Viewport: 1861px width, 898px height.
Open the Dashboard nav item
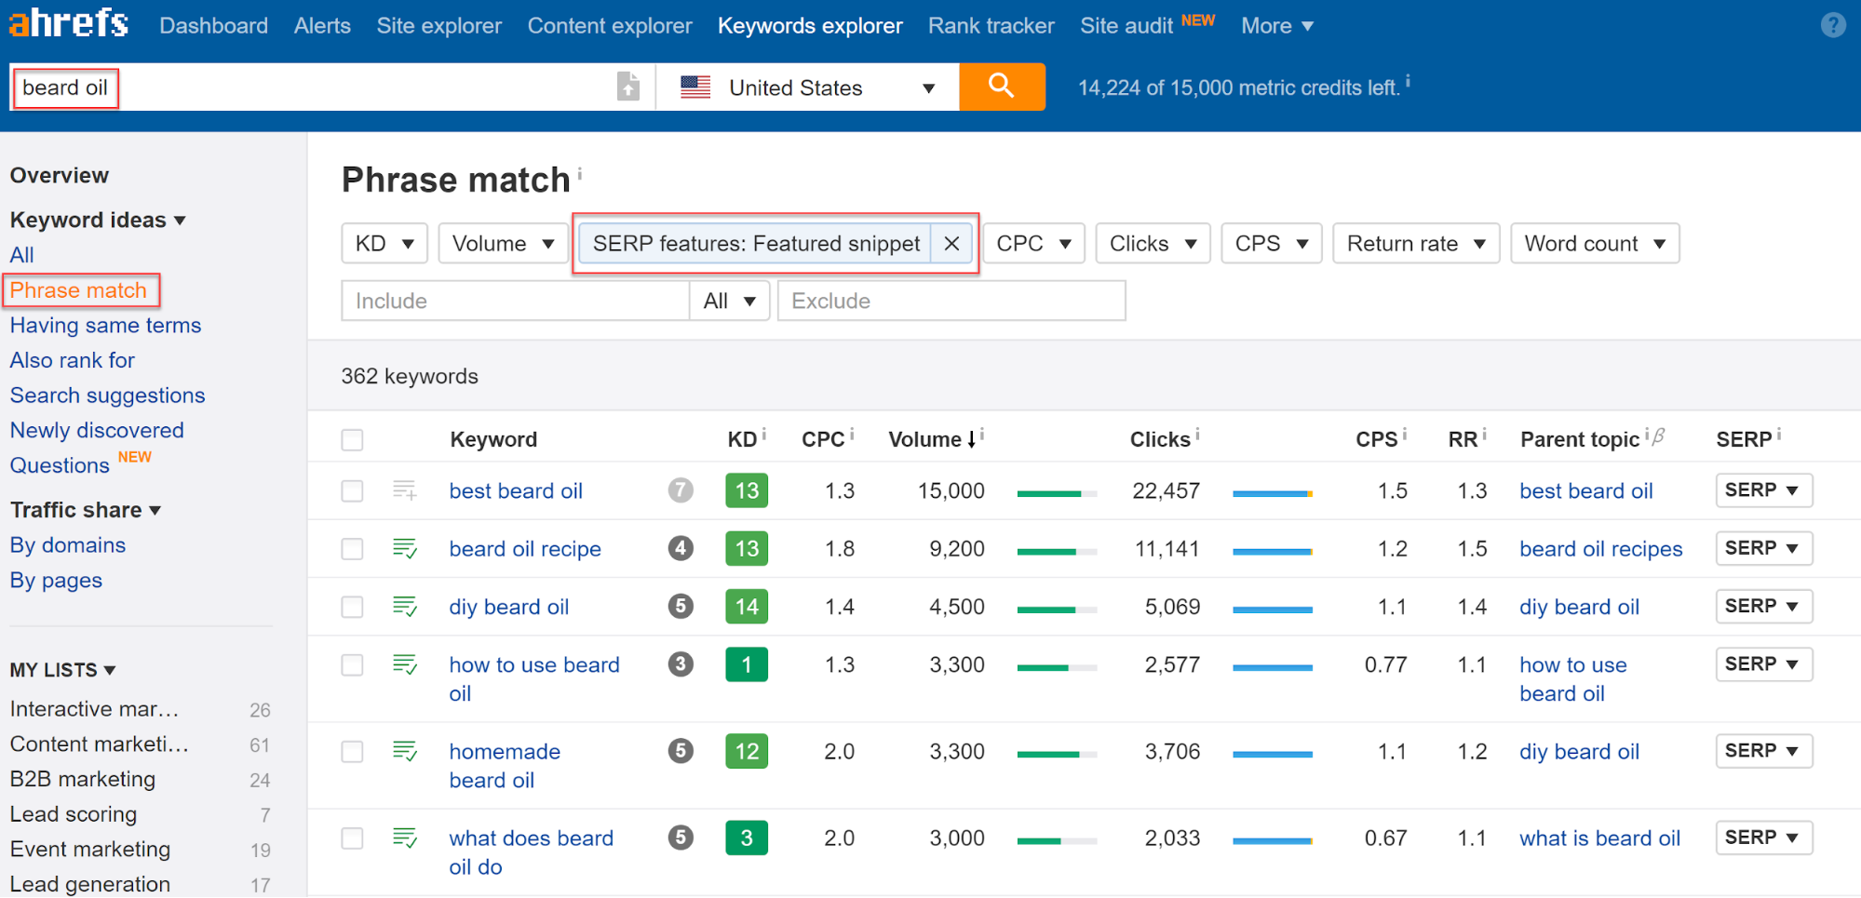pyautogui.click(x=213, y=25)
